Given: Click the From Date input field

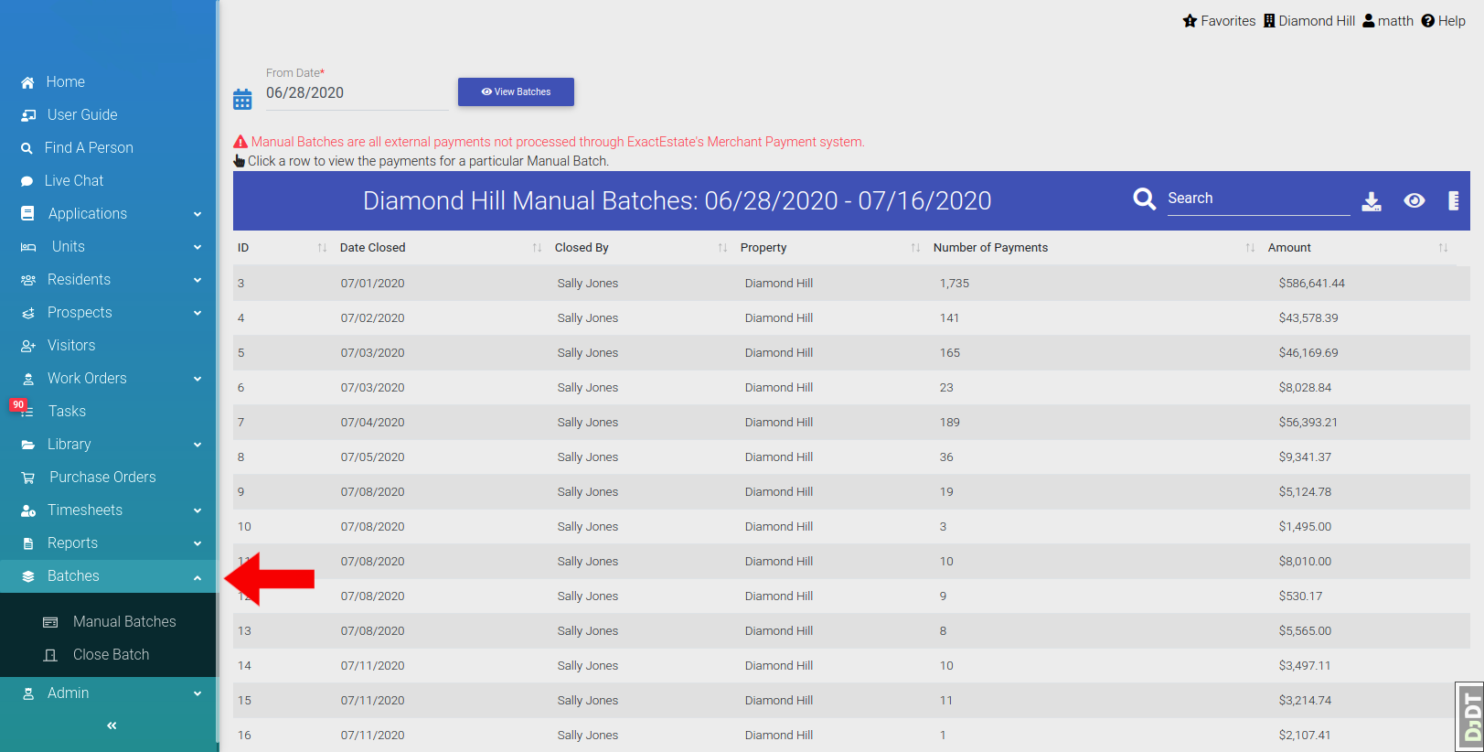Looking at the screenshot, I should click(x=357, y=93).
